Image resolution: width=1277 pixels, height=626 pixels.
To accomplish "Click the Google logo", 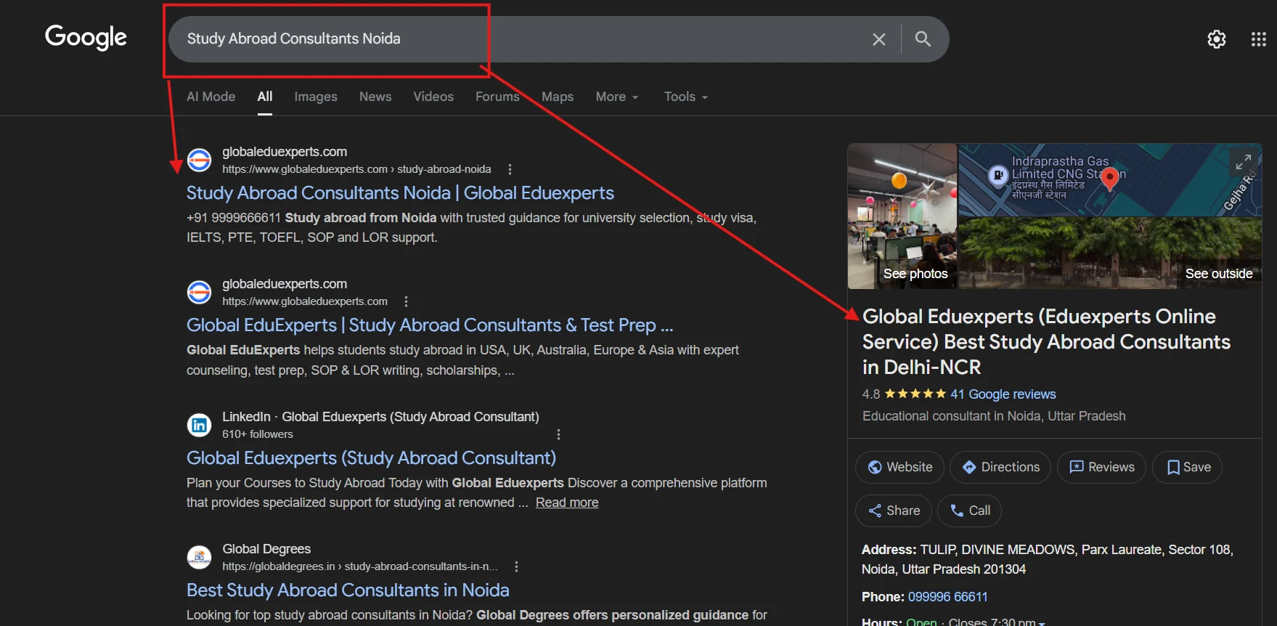I will 86,38.
